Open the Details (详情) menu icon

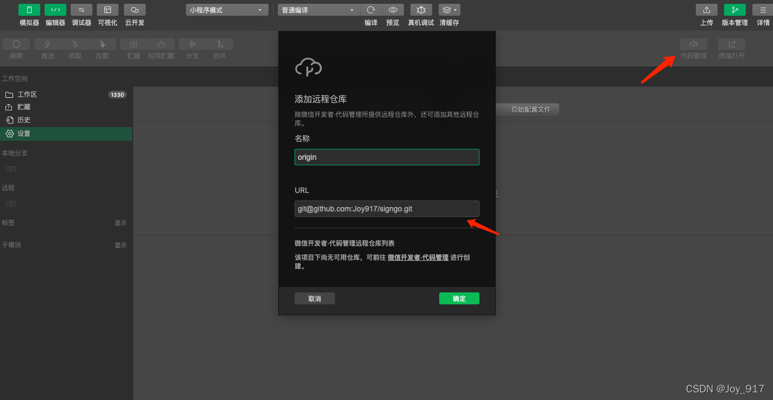click(x=763, y=10)
